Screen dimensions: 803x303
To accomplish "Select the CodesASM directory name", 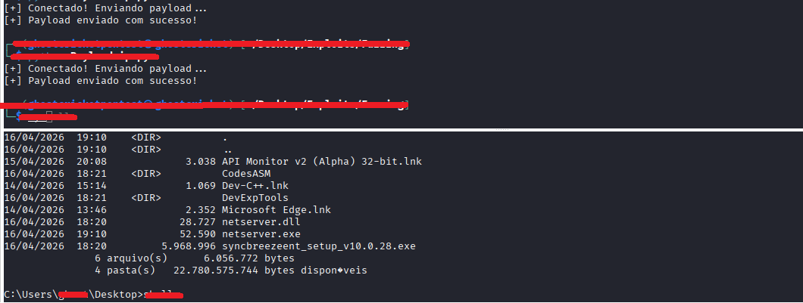I will point(245,173).
